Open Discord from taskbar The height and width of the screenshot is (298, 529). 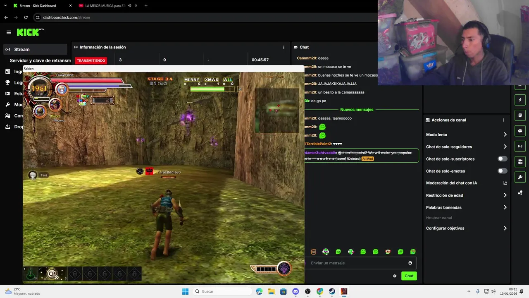[x=295, y=291]
